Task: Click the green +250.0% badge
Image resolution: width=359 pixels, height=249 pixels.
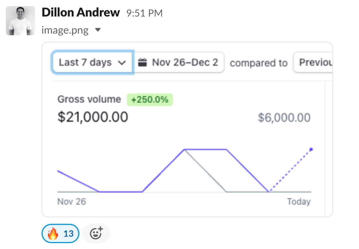Action: (150, 100)
